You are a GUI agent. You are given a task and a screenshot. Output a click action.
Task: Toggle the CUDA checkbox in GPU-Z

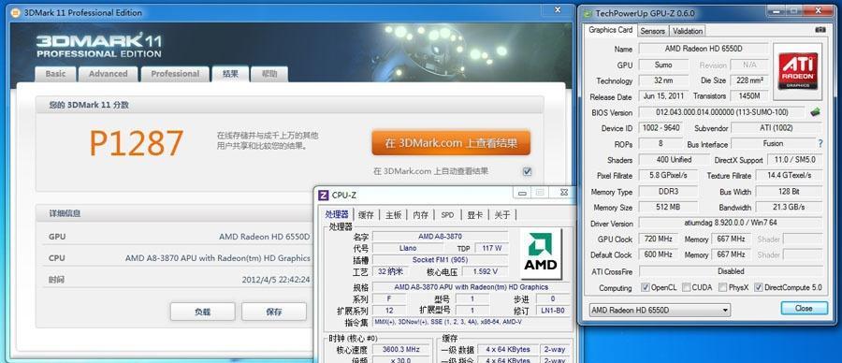[687, 287]
